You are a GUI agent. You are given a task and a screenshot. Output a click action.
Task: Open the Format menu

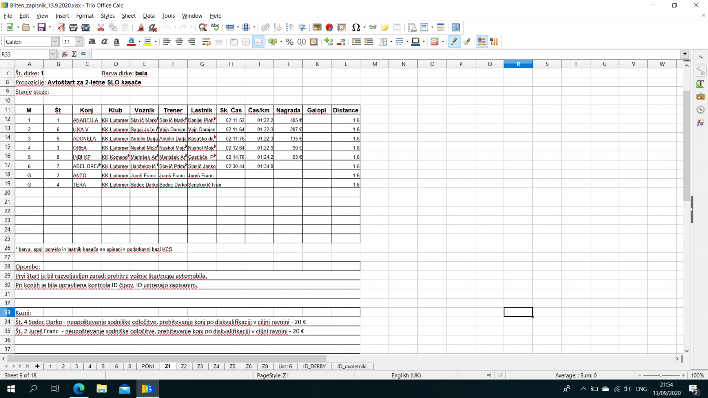[85, 16]
